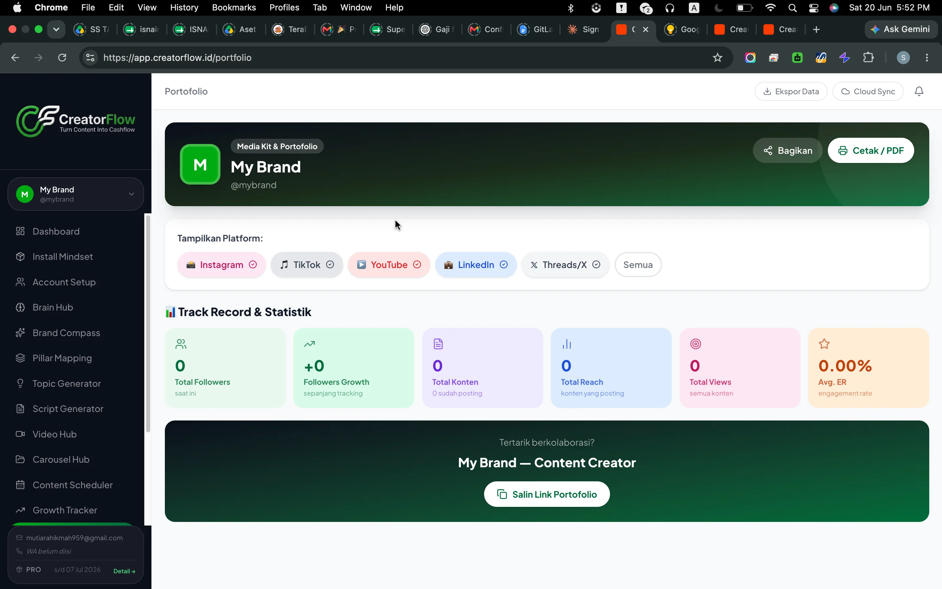Open Chrome extensions puzzle icon
The width and height of the screenshot is (942, 589).
click(868, 58)
